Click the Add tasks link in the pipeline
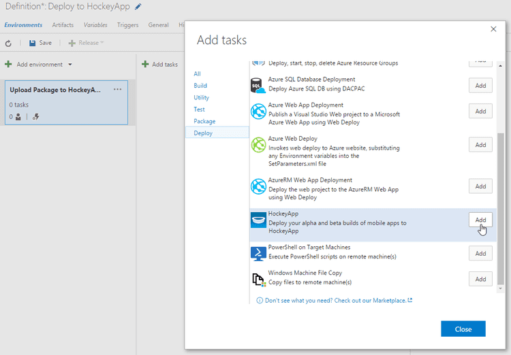Image resolution: width=511 pixels, height=355 pixels. coord(165,65)
